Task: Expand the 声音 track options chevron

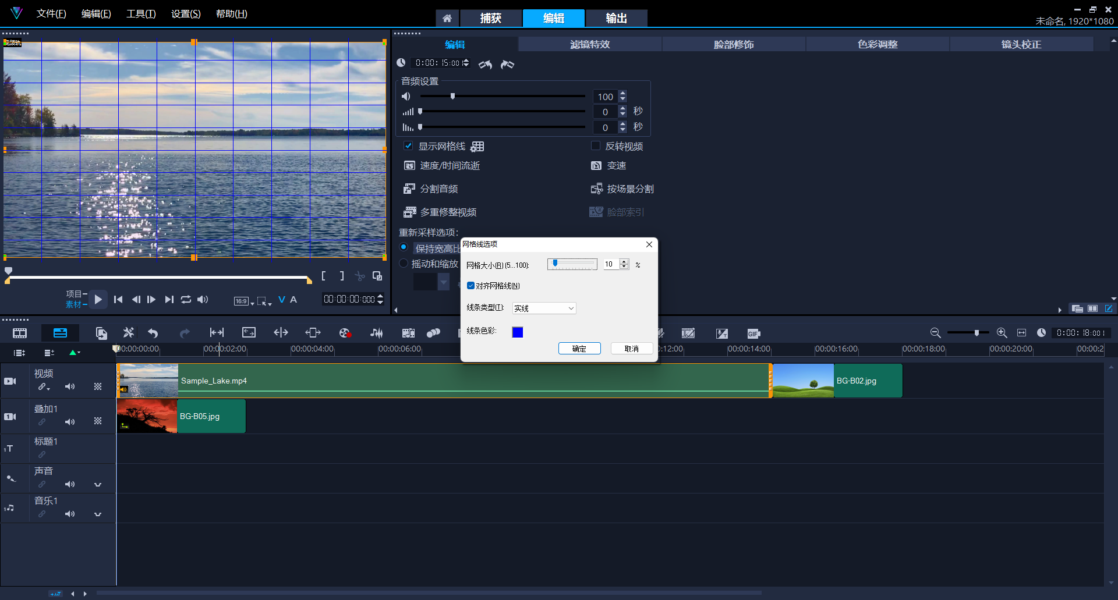Action: (x=98, y=484)
